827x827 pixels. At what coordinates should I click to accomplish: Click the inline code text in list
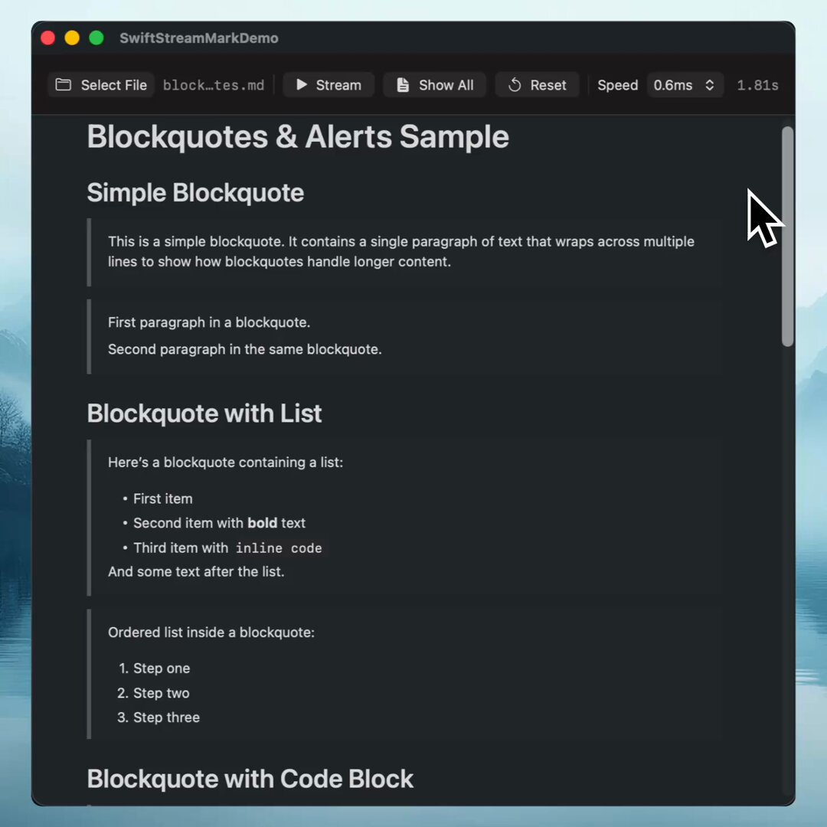279,548
